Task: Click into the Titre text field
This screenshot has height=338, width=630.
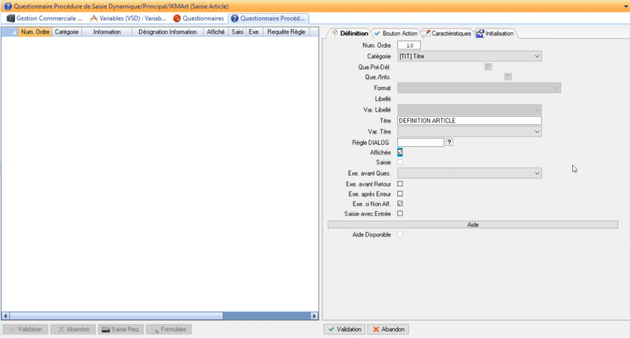Action: coord(469,121)
